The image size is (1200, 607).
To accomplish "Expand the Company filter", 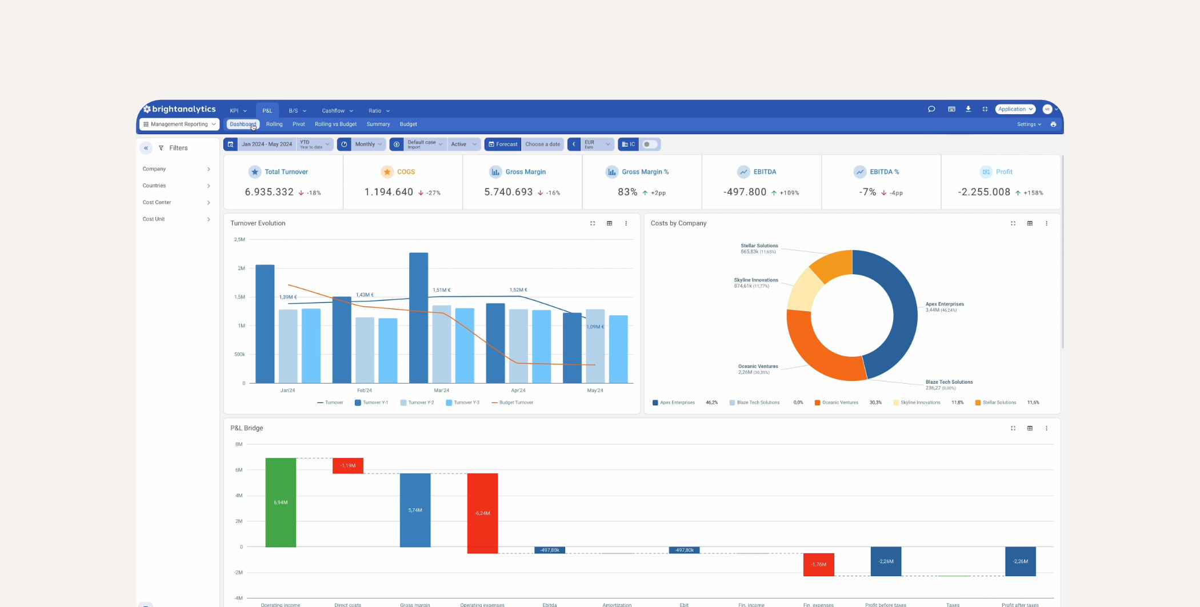I will pyautogui.click(x=176, y=169).
